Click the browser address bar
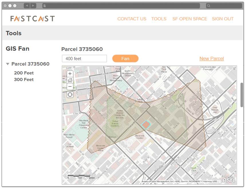Image resolution: width=246 pixels, height=189 pixels. click(121, 6)
